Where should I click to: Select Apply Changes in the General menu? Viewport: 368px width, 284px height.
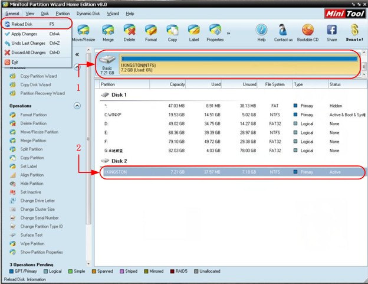(37, 34)
